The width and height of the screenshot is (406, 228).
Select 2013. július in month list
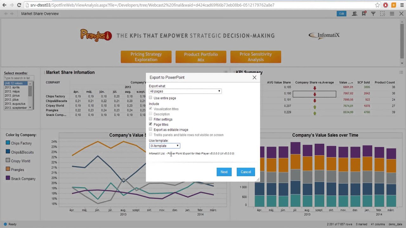point(16,100)
